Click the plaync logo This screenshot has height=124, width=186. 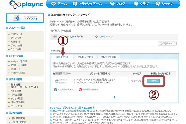[x=26, y=4]
